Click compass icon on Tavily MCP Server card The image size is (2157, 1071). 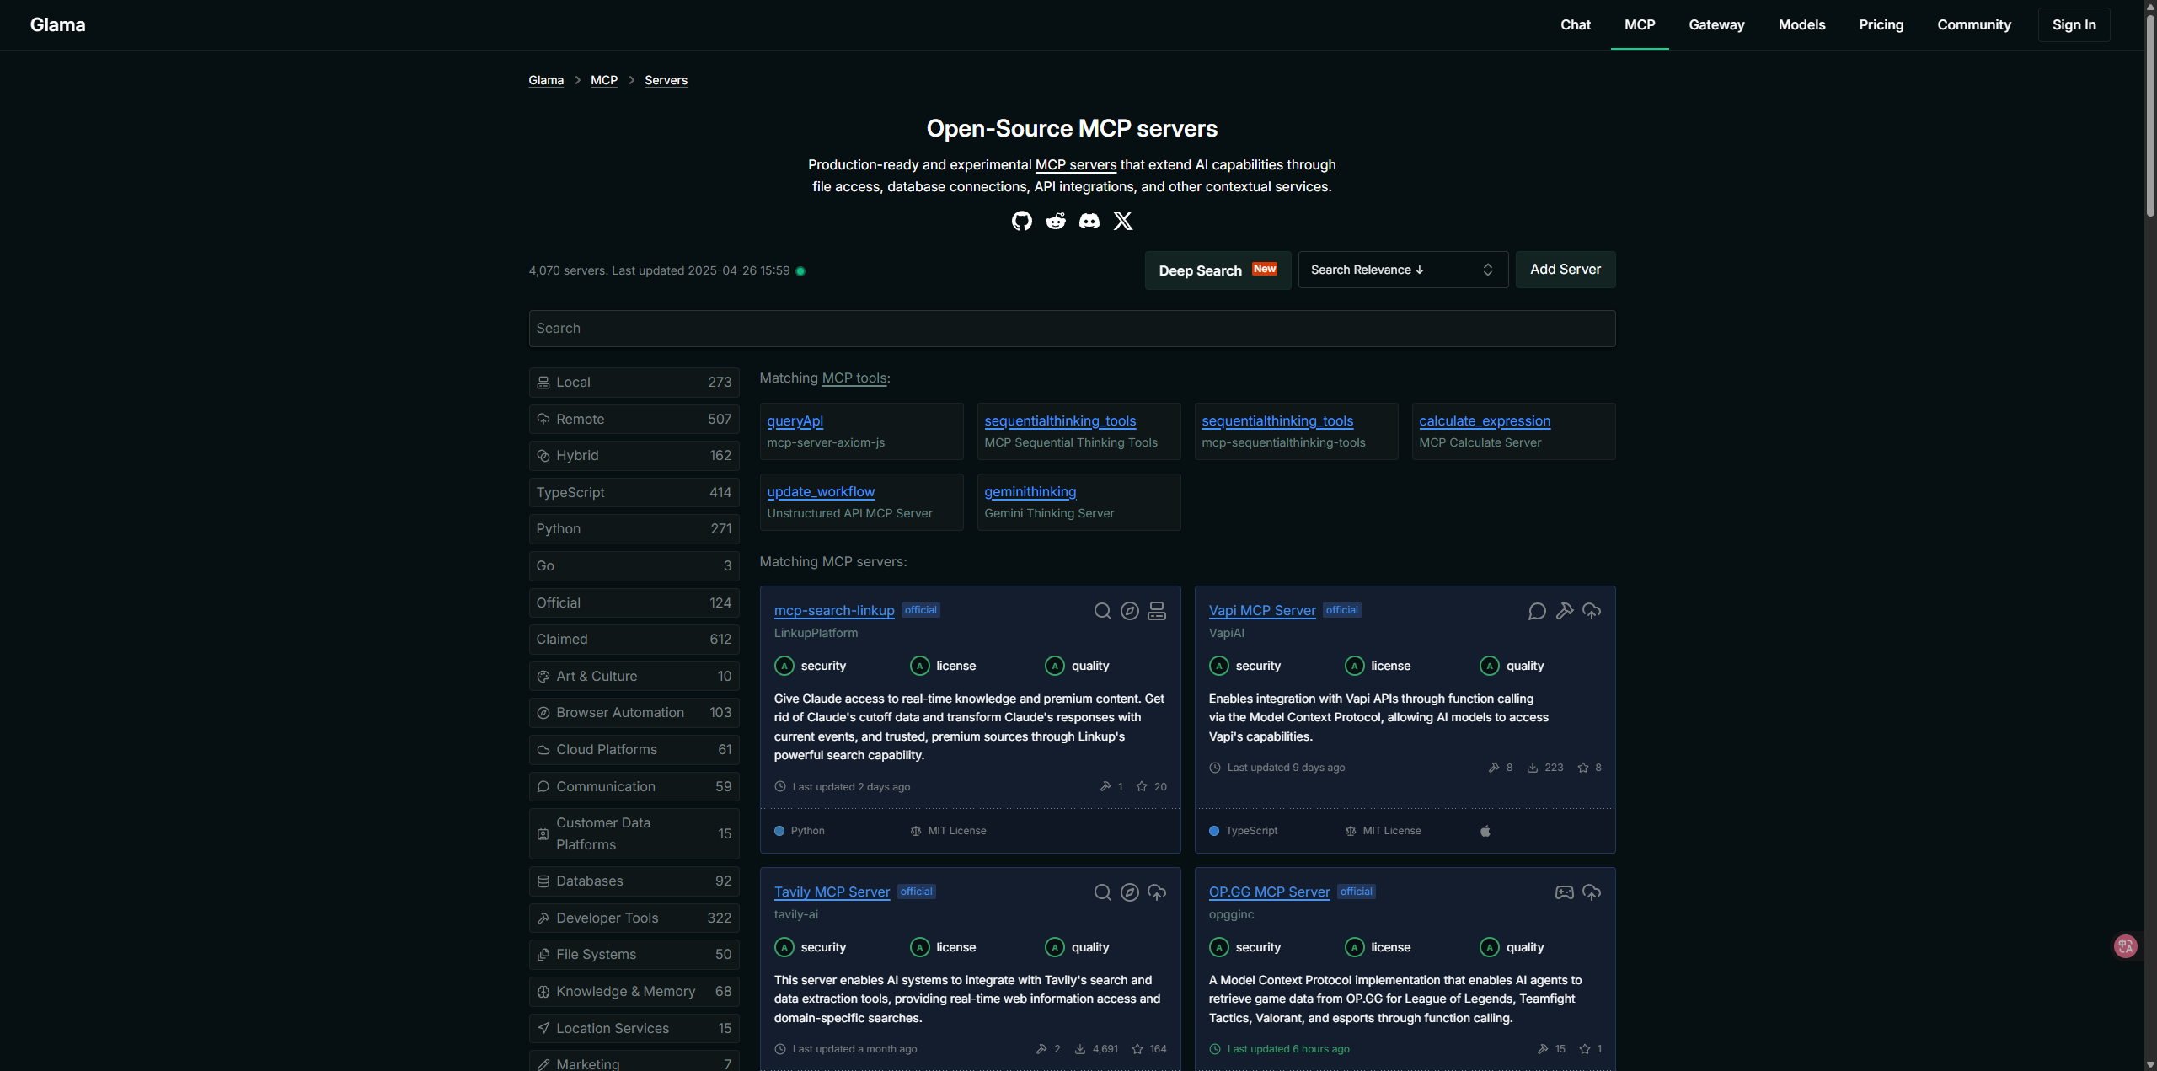point(1129,892)
